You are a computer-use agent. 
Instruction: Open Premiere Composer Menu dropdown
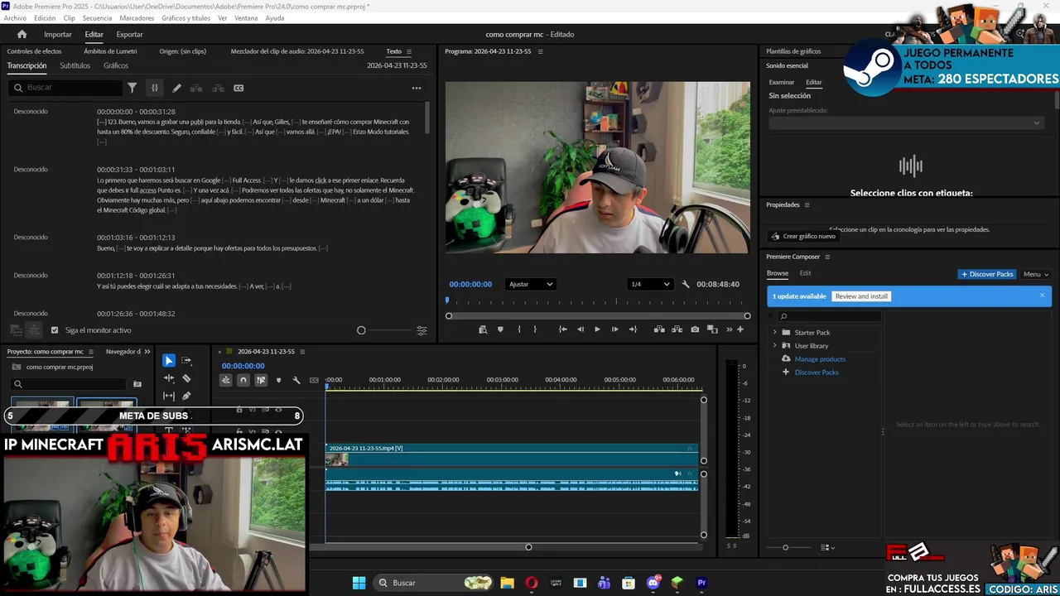1036,274
